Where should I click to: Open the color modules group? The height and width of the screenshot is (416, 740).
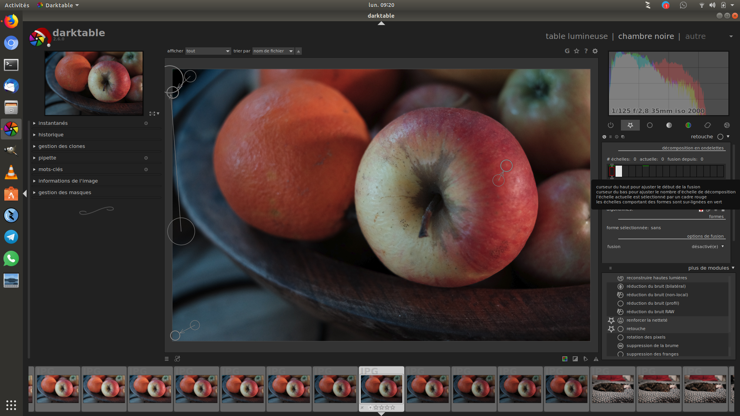(x=688, y=125)
